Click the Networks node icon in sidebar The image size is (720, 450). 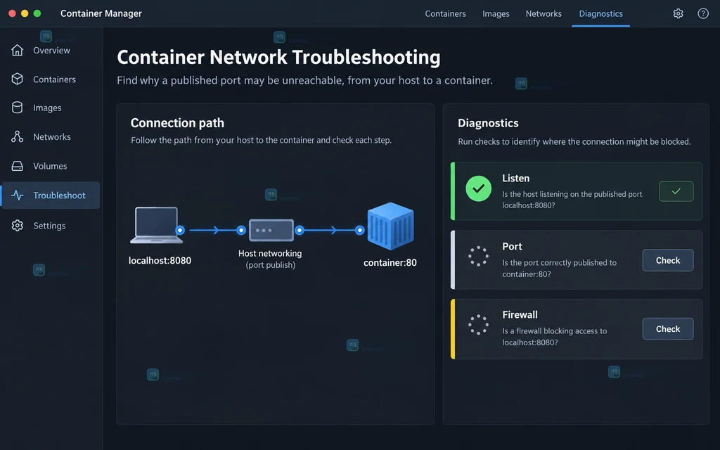pyautogui.click(x=18, y=136)
